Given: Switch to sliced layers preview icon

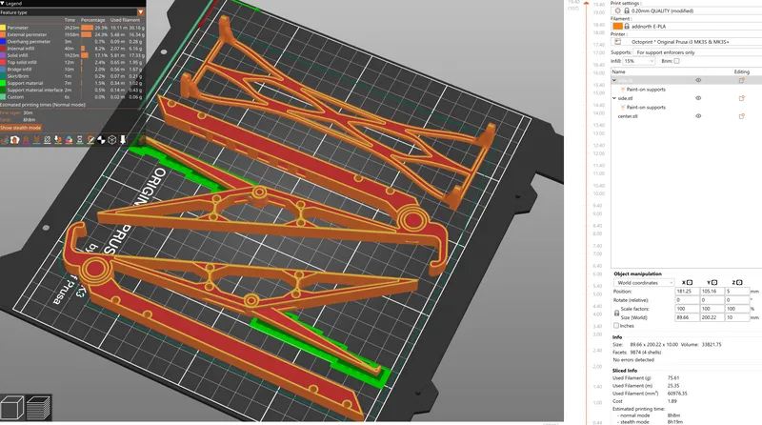Looking at the screenshot, I should click(38, 407).
